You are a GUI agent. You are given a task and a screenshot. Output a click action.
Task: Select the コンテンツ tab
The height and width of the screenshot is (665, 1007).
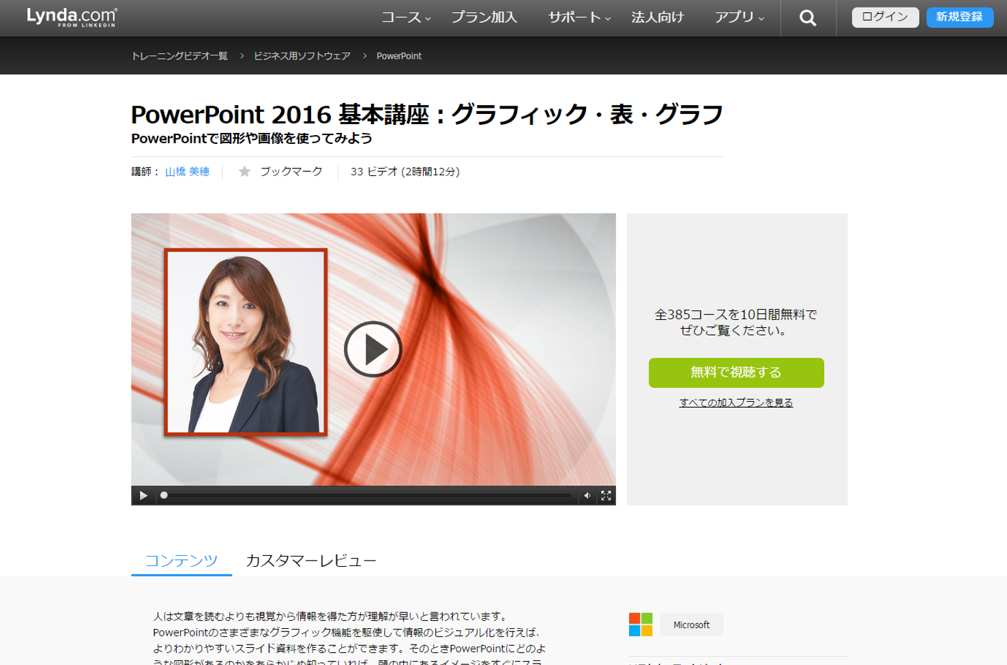coord(181,561)
